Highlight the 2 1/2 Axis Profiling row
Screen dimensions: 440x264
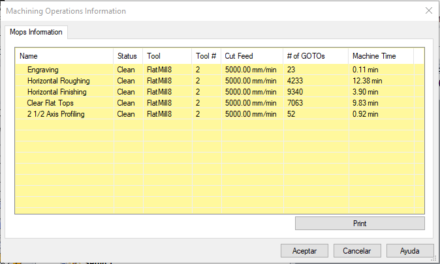56,114
